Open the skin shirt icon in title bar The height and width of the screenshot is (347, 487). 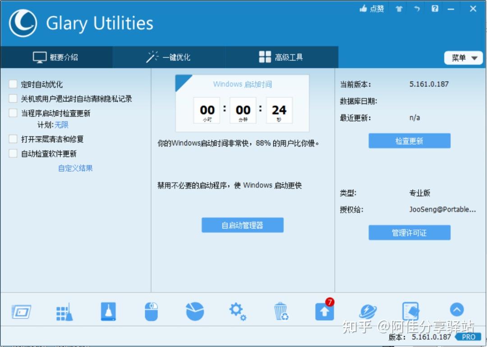click(399, 9)
